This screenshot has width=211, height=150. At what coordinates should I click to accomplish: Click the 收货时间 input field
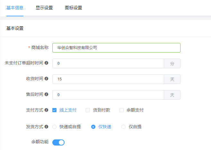point(108,79)
